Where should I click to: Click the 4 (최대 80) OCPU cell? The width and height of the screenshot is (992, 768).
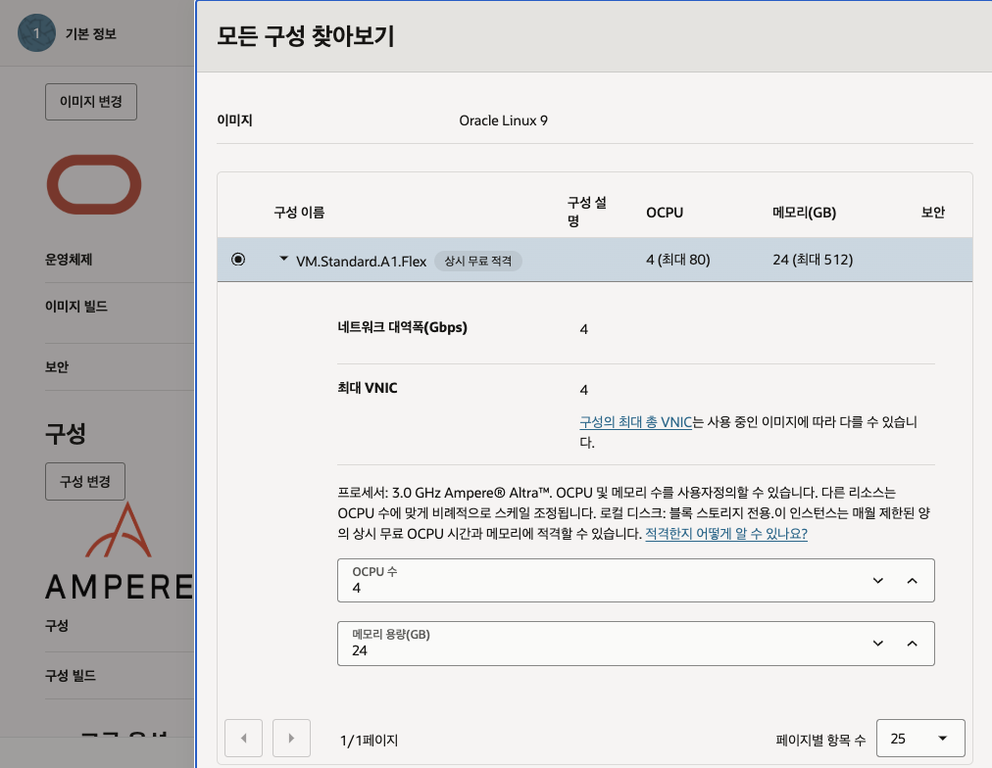point(678,260)
